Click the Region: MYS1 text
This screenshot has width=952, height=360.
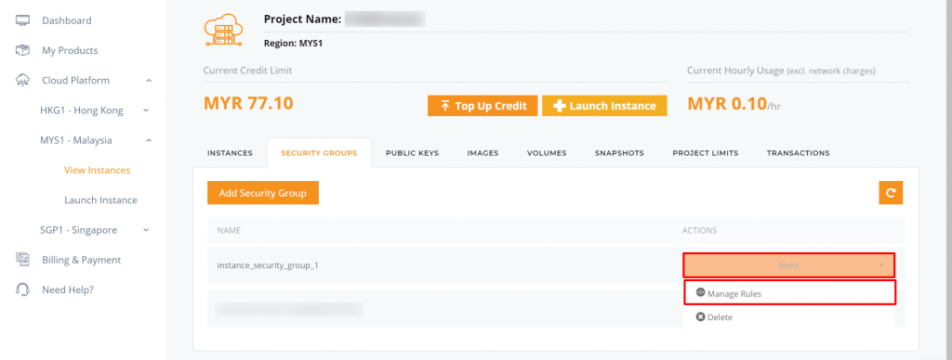tap(293, 44)
